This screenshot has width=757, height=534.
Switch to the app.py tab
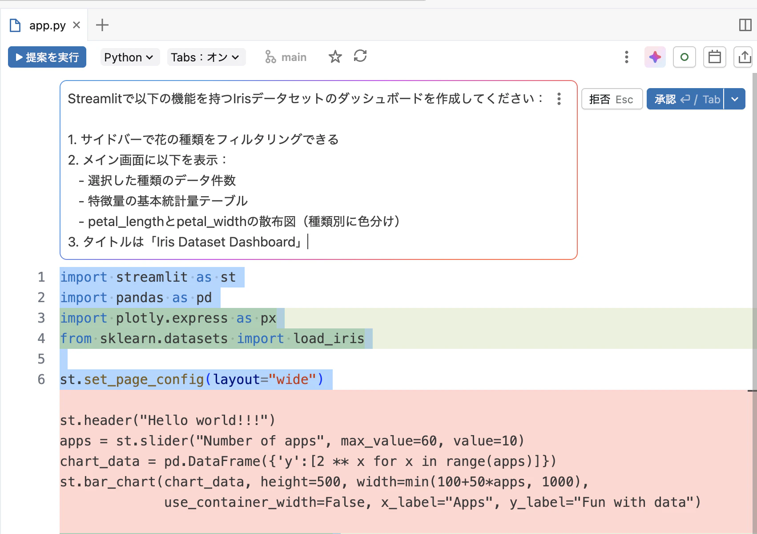[x=46, y=25]
